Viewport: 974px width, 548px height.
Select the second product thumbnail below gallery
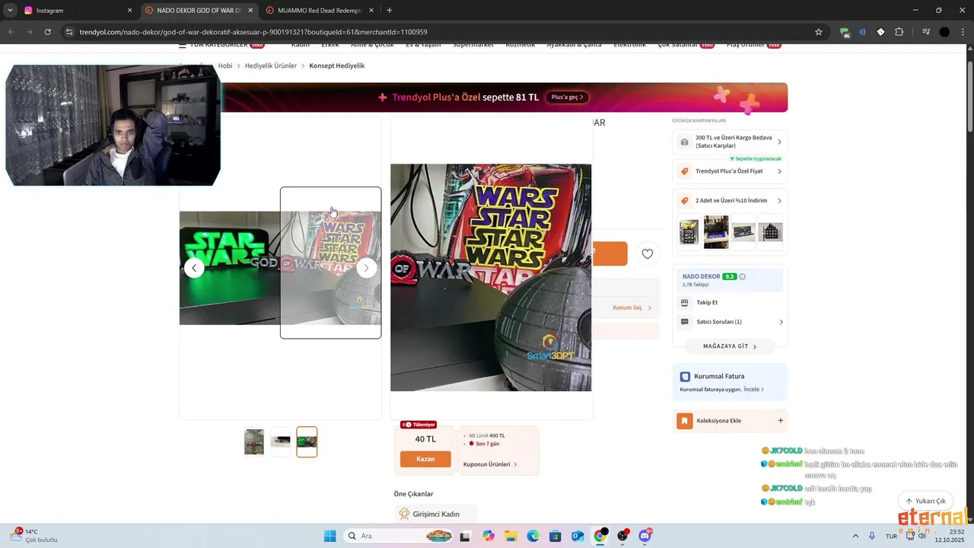tap(281, 441)
